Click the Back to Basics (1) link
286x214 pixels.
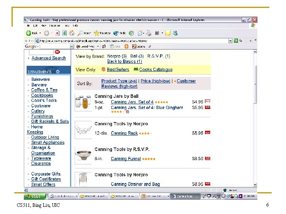pos(125,61)
